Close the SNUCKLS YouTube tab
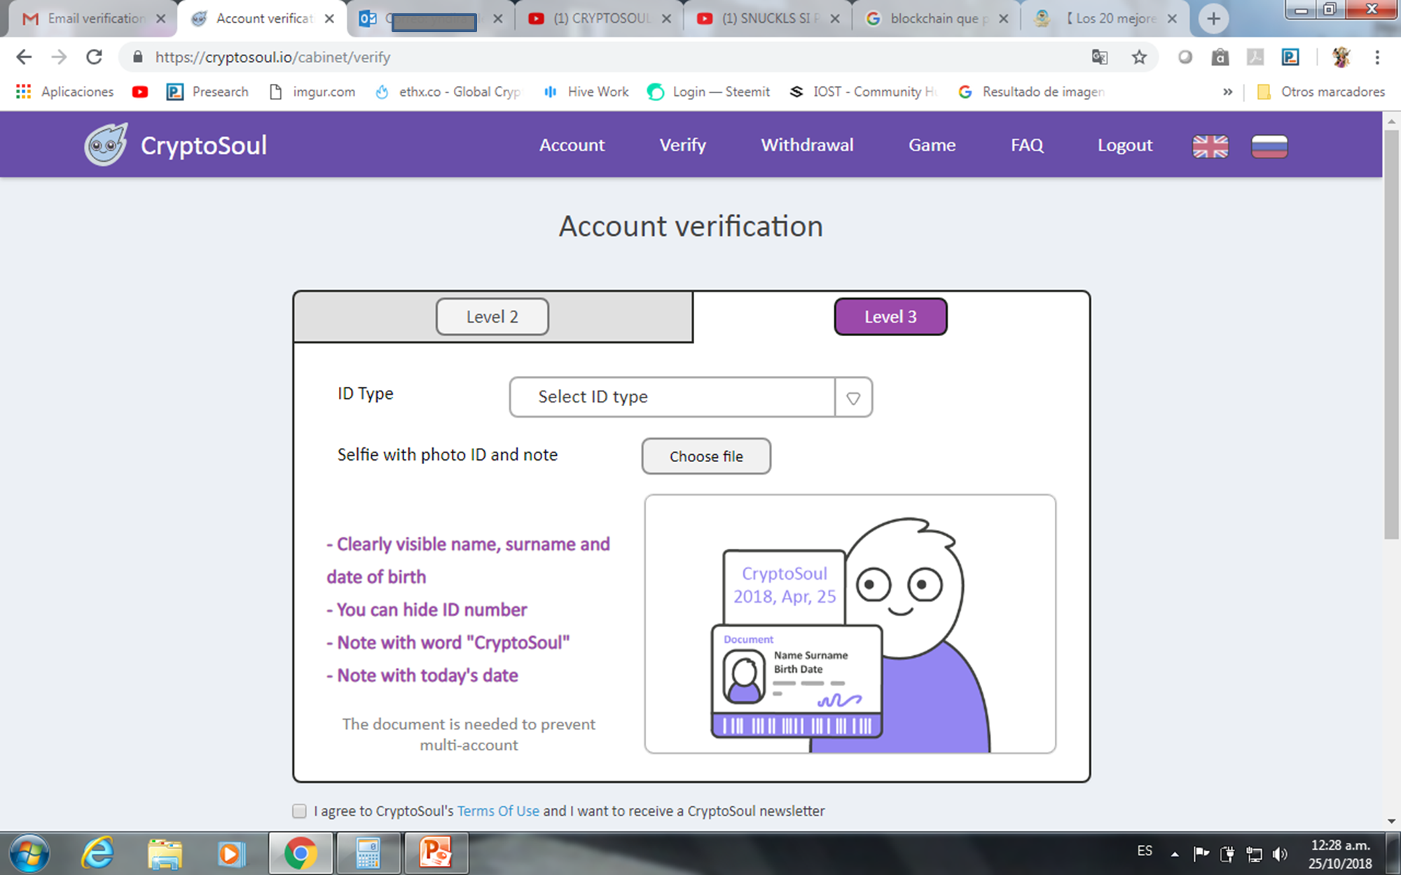Screen dimensions: 1401x875 coord(835,19)
